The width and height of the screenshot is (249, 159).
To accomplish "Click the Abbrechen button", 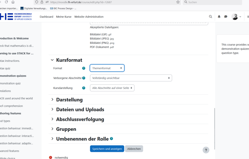I will pos(134,149).
